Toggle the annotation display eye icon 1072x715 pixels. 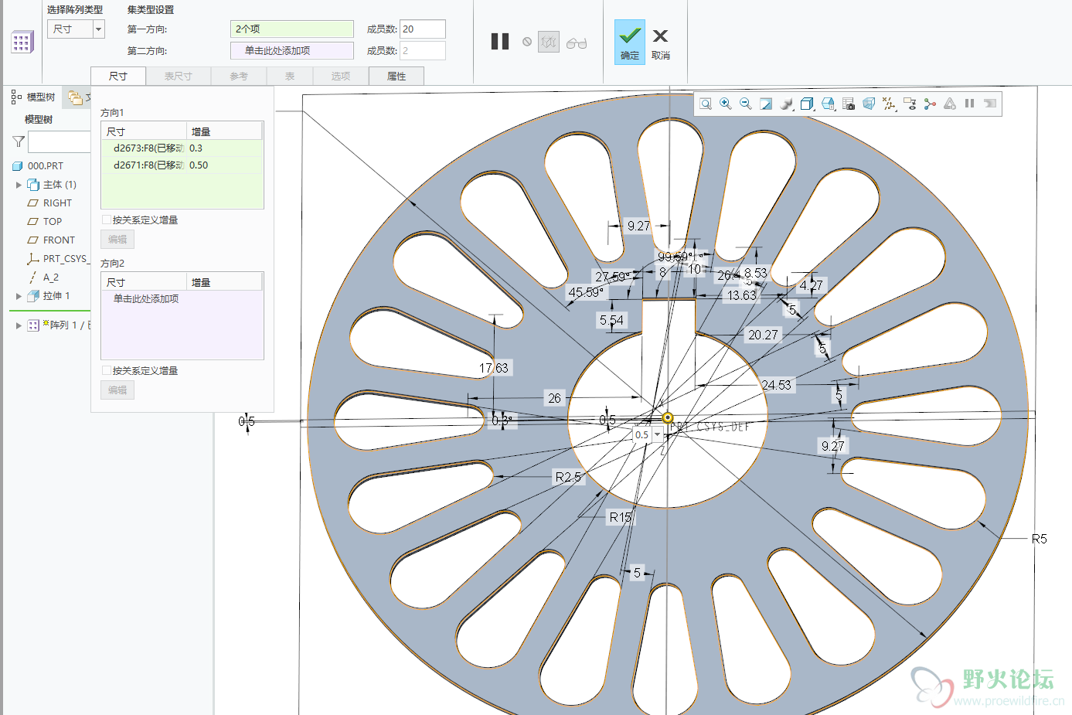tap(910, 104)
